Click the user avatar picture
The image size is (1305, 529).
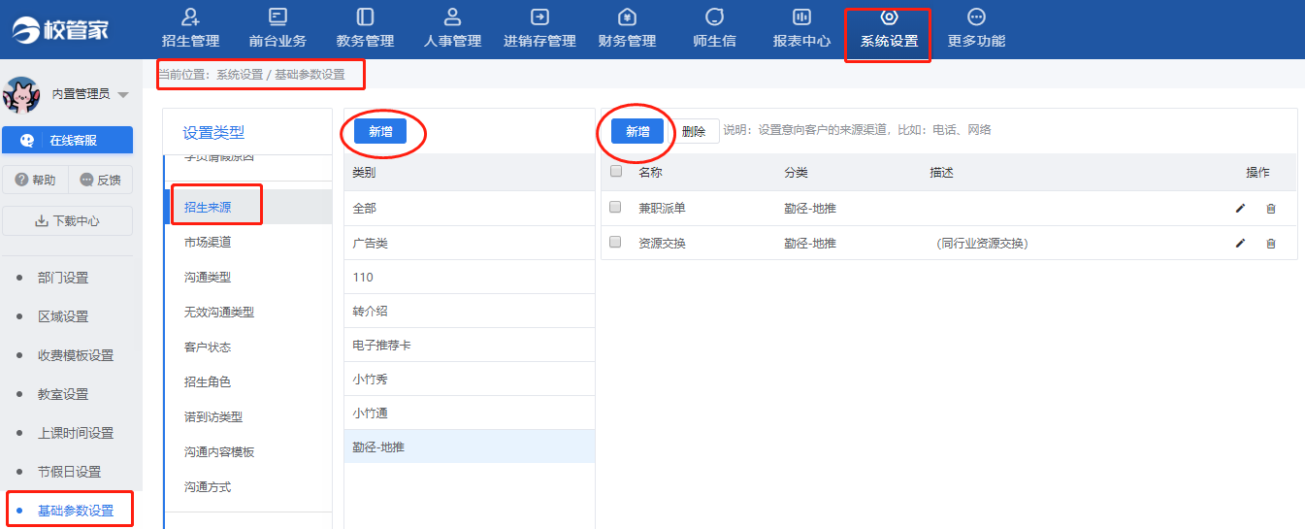tap(21, 95)
